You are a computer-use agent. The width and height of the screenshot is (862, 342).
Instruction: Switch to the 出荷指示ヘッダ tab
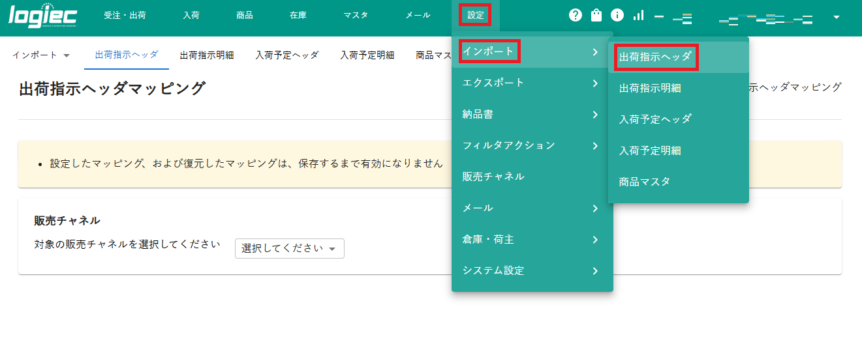127,55
